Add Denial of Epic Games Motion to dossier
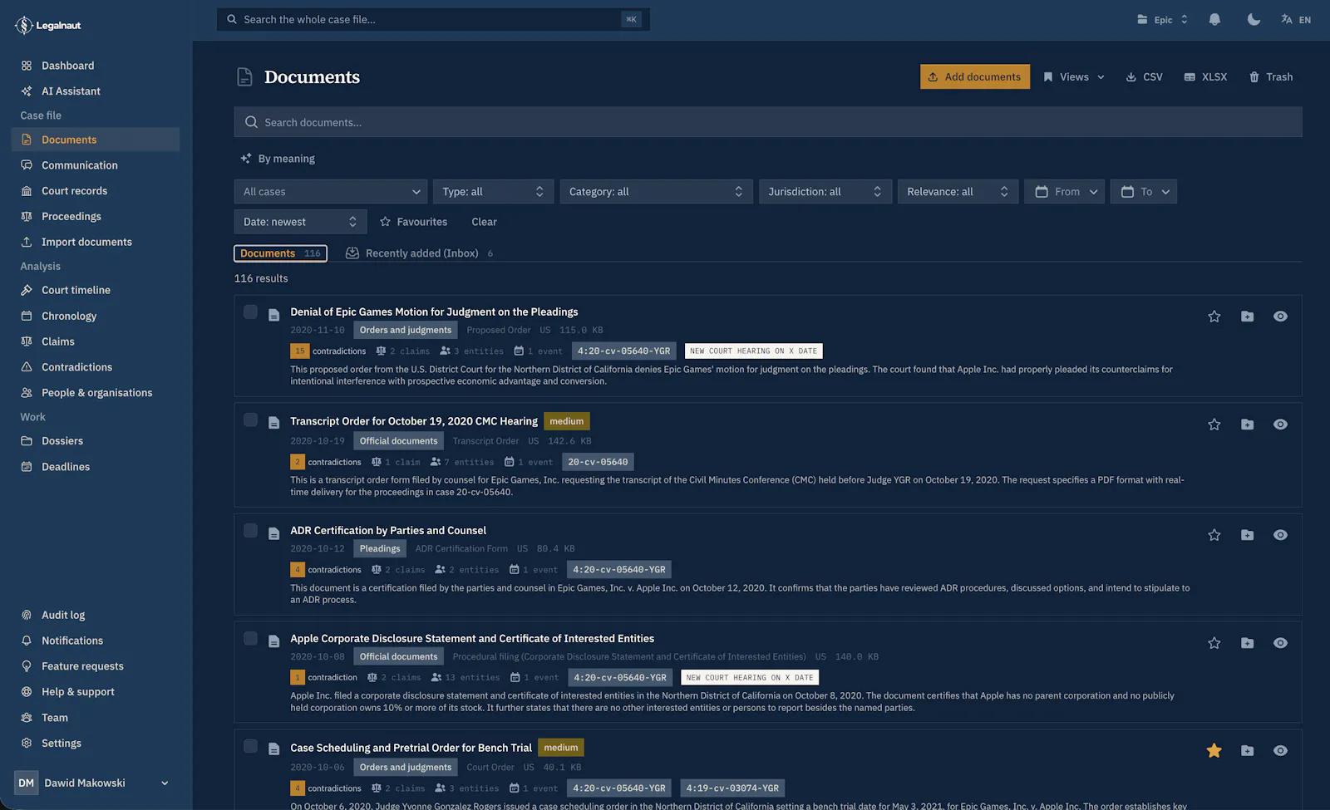 pyautogui.click(x=1247, y=317)
